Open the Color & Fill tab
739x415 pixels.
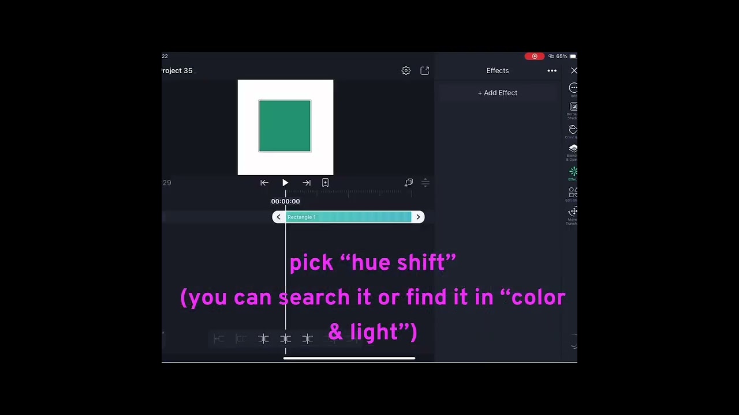click(573, 132)
